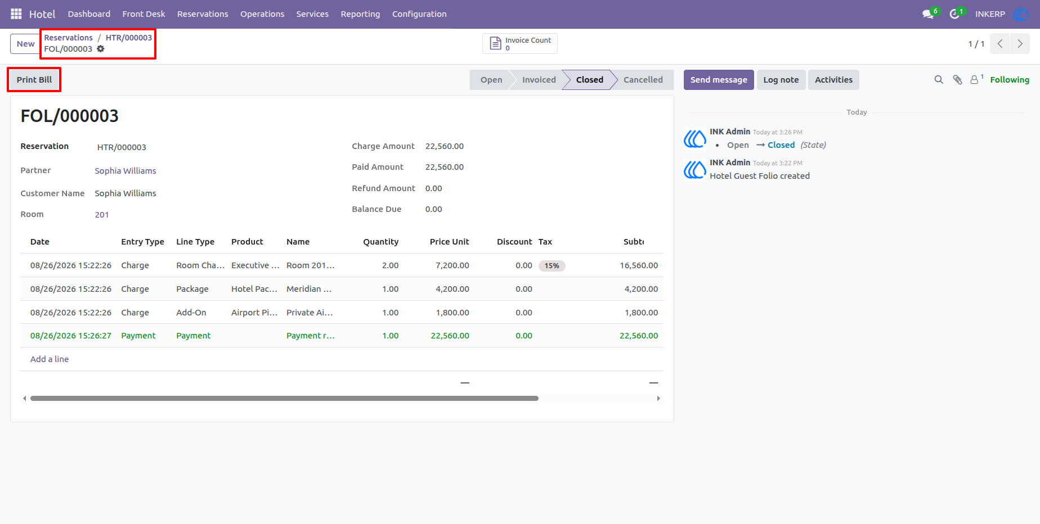Screen dimensions: 1040x524
Task: Open the apps grid menu icon
Action: pos(16,13)
